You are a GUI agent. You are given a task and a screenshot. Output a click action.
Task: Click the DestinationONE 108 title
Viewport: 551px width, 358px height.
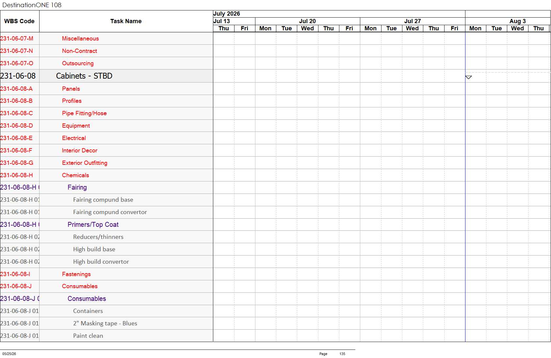[32, 5]
